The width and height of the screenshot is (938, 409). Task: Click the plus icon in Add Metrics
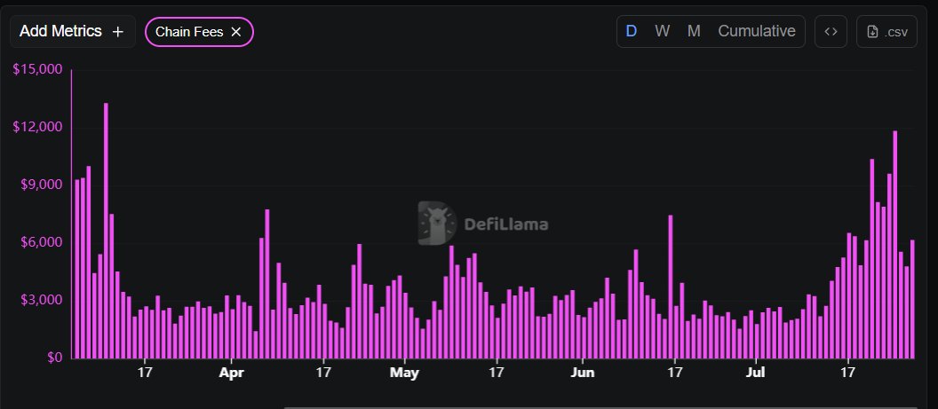(x=118, y=32)
